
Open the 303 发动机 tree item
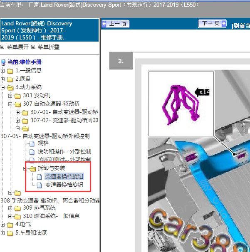pyautogui.click(x=37, y=95)
